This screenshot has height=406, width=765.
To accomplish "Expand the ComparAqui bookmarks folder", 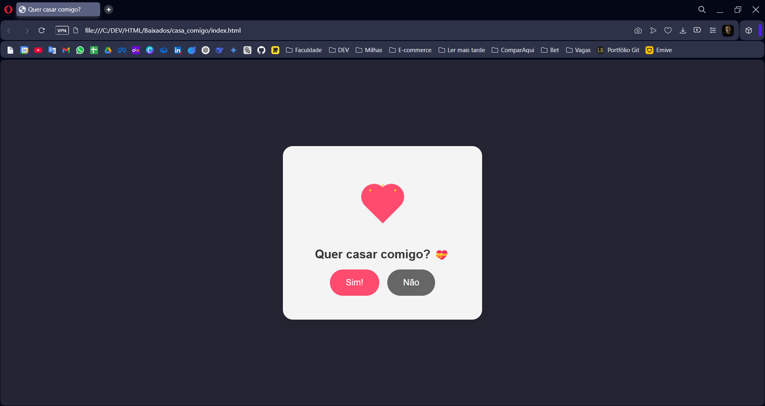I will pos(513,50).
